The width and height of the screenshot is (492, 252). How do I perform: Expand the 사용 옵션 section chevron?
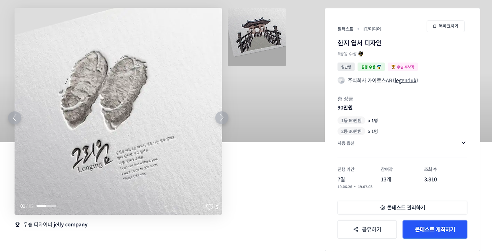[x=463, y=143]
